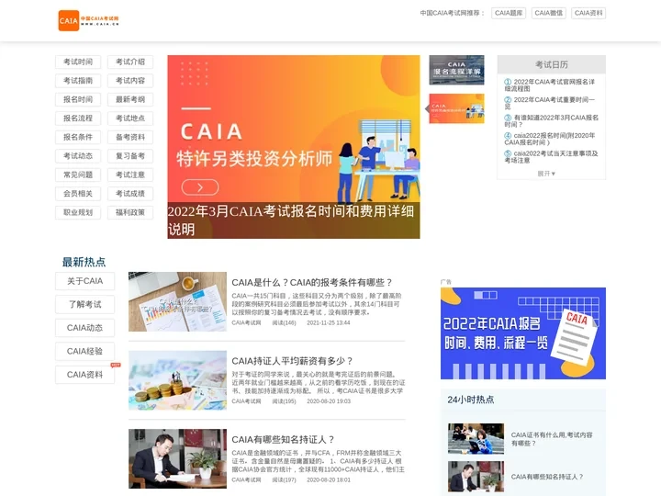Go to 考试动态 category
661x496 pixels.
coord(78,156)
